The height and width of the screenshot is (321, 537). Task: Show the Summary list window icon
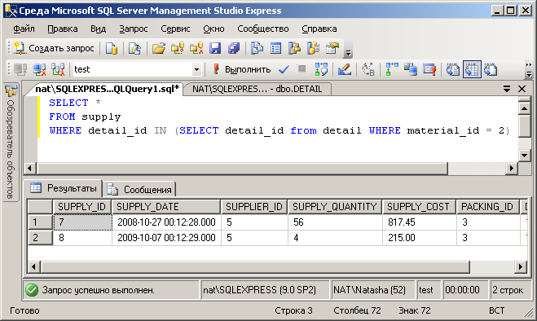click(x=275, y=48)
